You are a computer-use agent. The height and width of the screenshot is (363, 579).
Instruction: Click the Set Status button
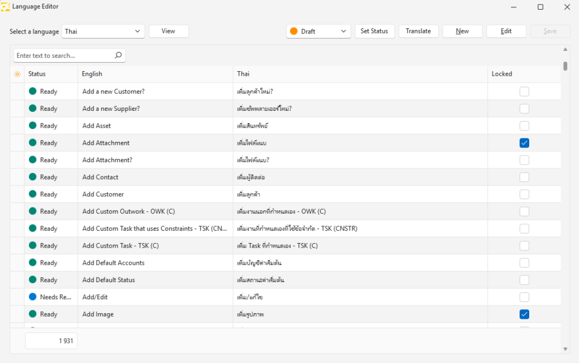point(374,31)
